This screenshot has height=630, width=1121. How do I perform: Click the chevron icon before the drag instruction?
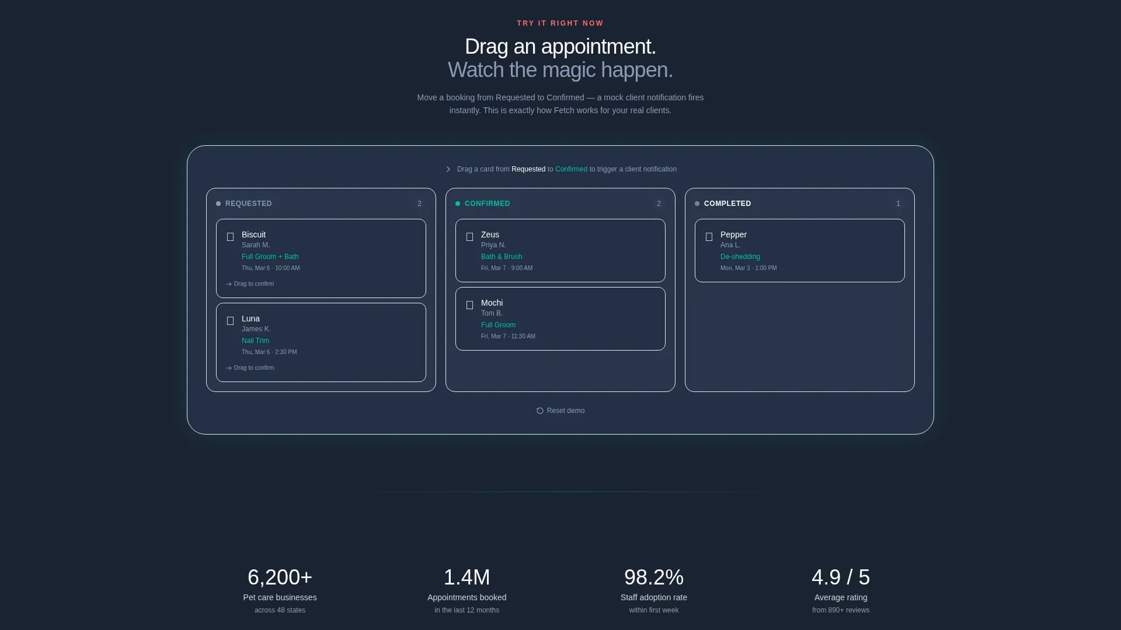(x=448, y=169)
